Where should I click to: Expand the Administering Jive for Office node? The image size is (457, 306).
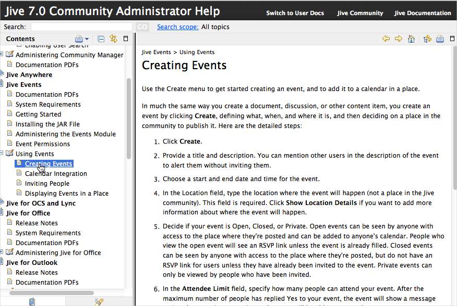tap(2, 252)
